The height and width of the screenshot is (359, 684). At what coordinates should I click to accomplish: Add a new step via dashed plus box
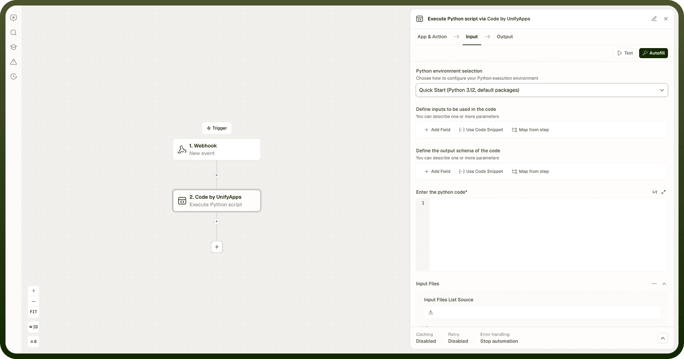click(217, 247)
